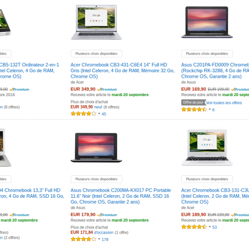
Task: Open Acer Chromebook CB3-431-C6E4 product image
Action: tap(96, 22)
